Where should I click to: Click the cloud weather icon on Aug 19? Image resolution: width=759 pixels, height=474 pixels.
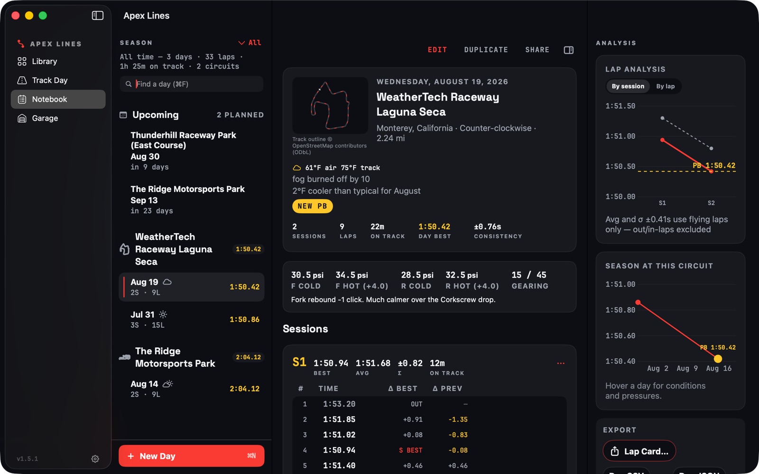click(167, 282)
